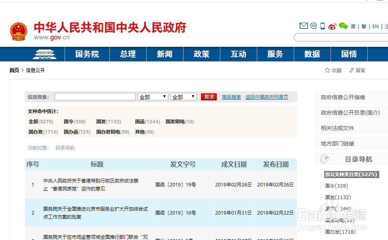
Task: Open the Weibo icon
Action: coord(333,26)
